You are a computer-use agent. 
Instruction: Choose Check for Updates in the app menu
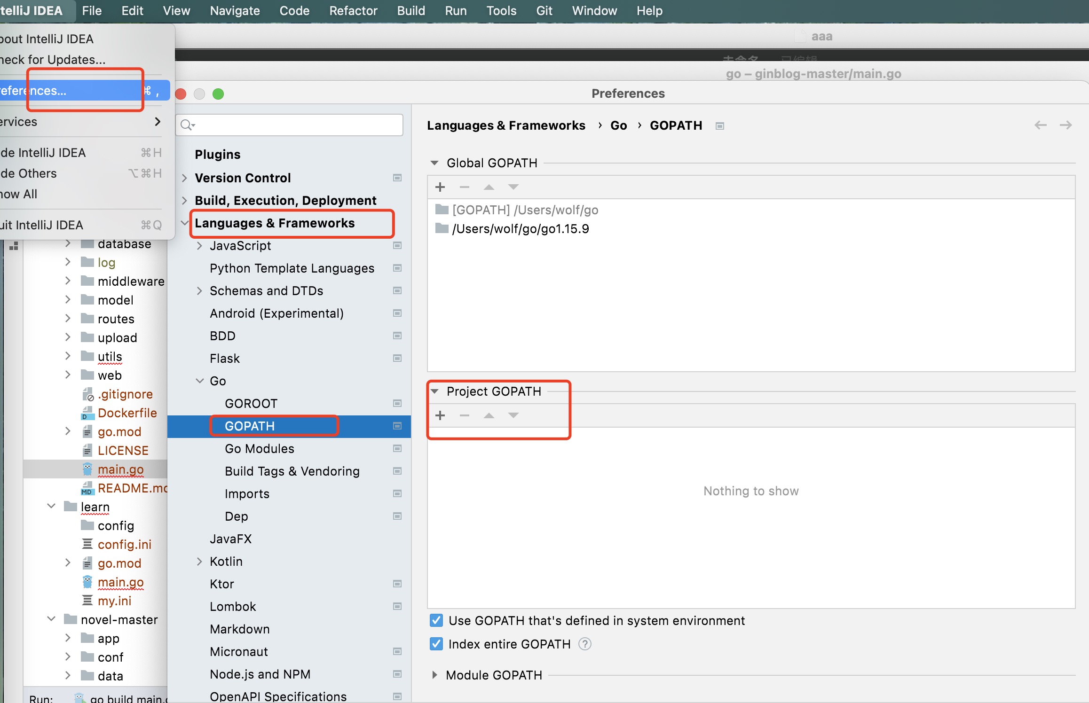[x=53, y=60]
